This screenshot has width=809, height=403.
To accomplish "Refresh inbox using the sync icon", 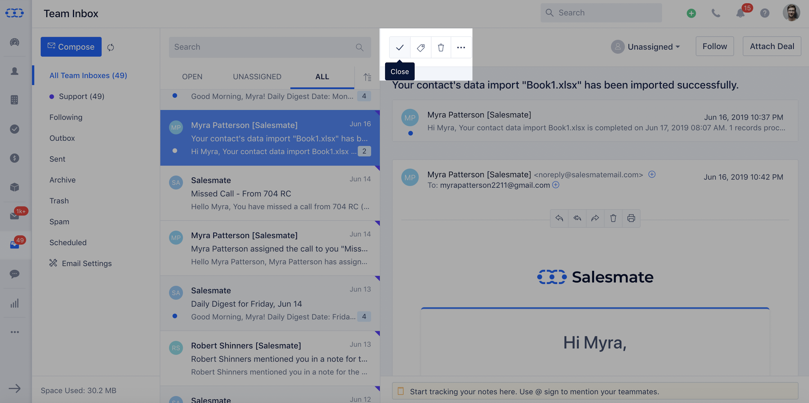I will point(110,47).
